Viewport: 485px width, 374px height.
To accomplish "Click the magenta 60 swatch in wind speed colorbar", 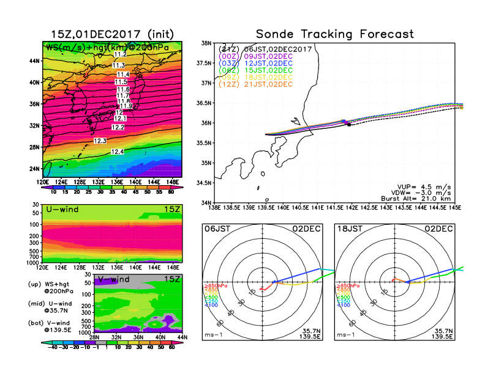I will (x=177, y=188).
